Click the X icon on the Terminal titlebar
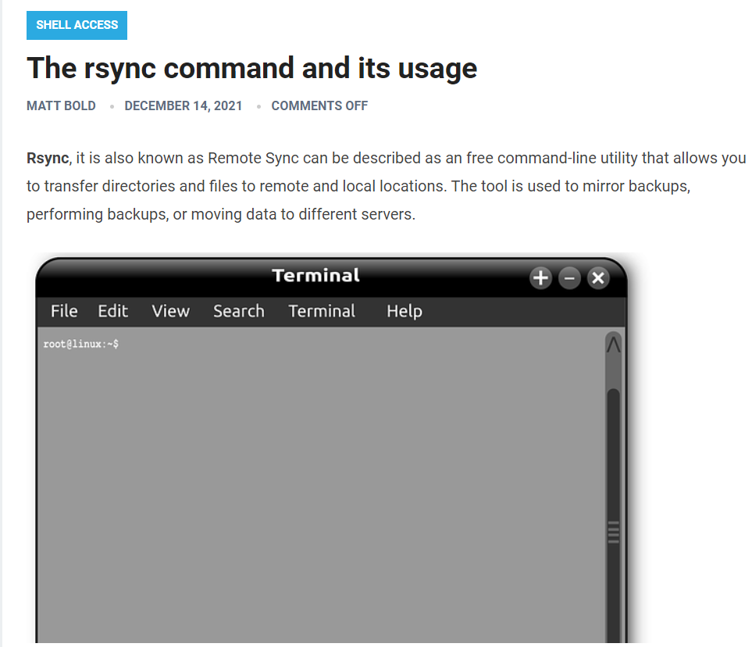752x647 pixels. (x=598, y=277)
